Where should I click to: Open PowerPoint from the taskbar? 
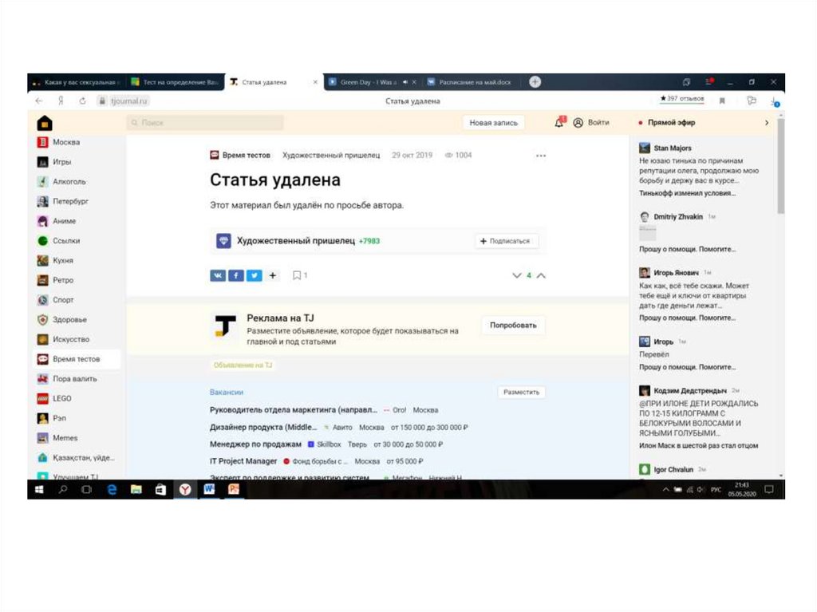234,489
